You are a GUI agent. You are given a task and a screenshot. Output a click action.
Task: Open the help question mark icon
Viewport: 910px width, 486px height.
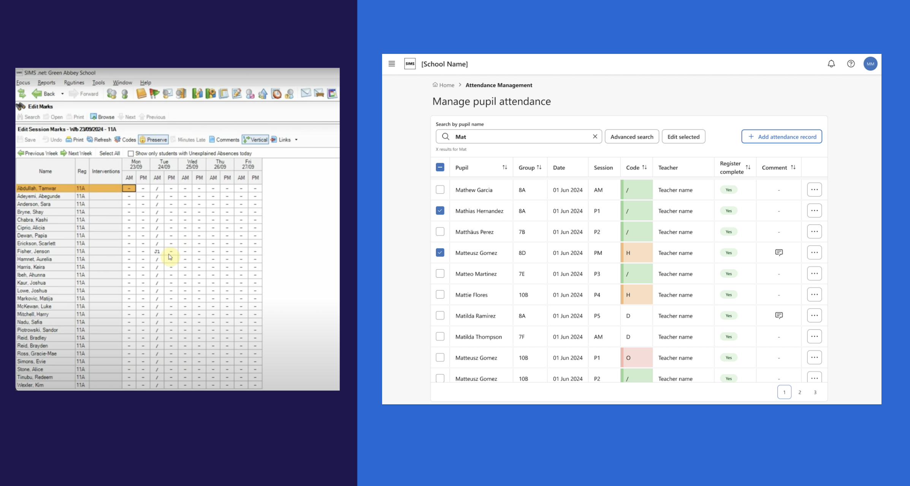(x=851, y=64)
